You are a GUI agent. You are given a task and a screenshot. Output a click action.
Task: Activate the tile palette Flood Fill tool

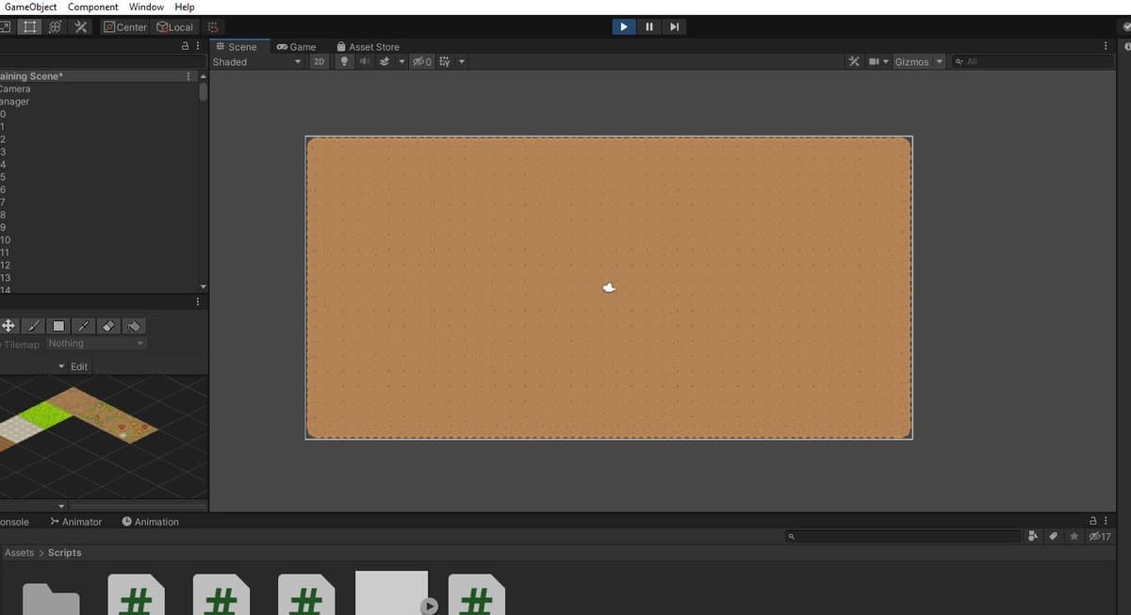134,326
